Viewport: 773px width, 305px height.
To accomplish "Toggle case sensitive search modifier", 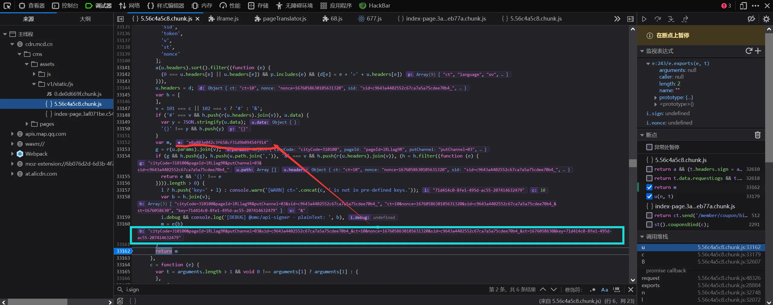I will [x=605, y=290].
